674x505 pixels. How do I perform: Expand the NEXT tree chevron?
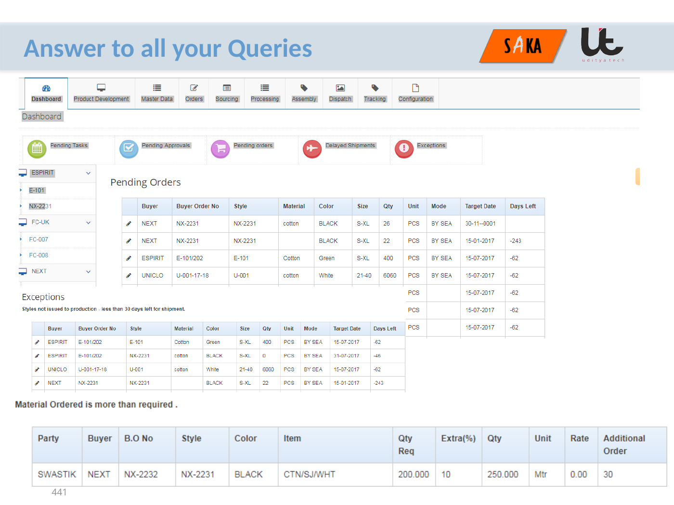click(x=88, y=272)
